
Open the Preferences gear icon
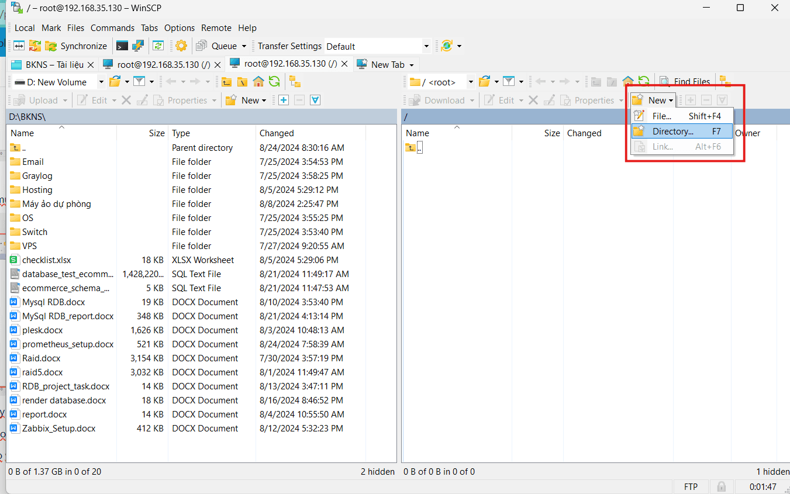[x=181, y=46]
